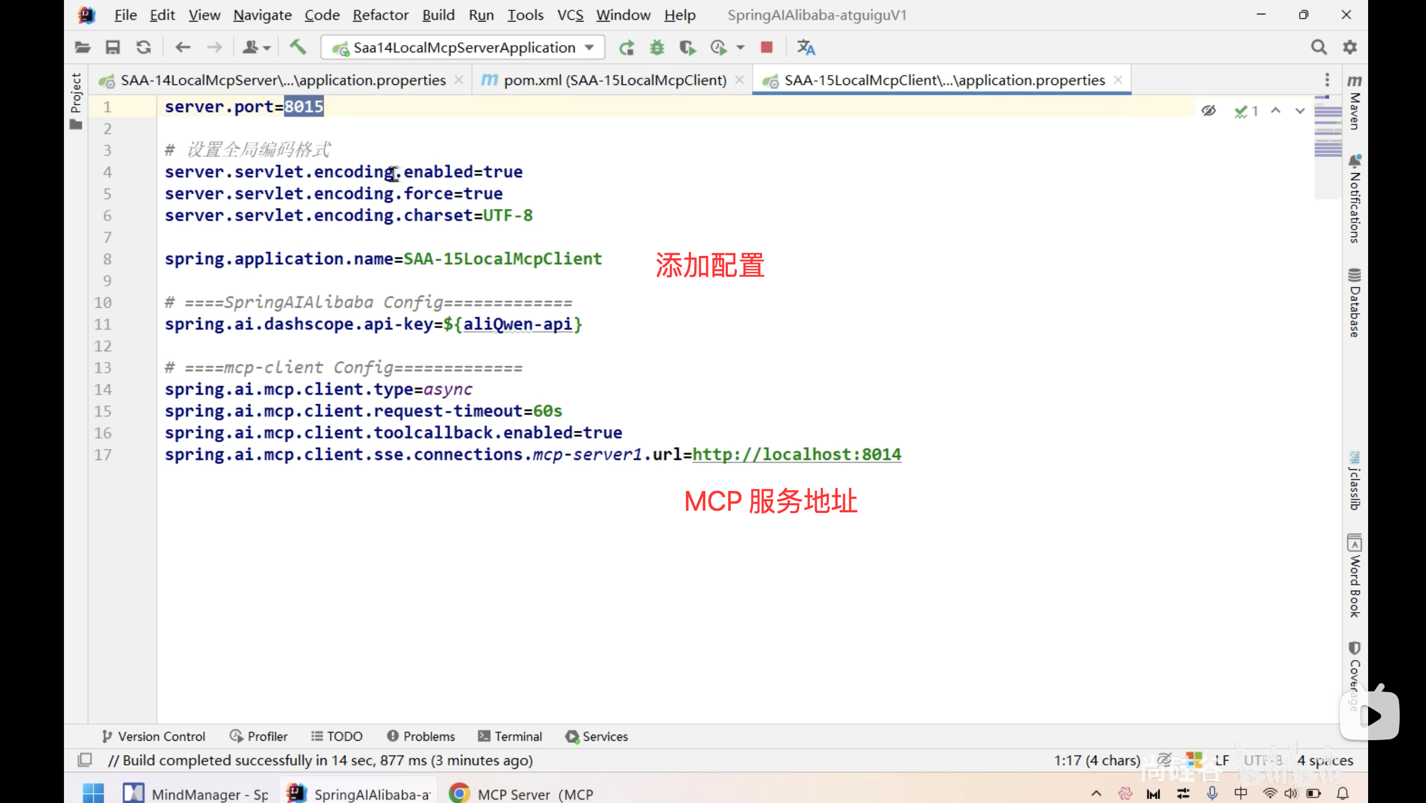Open the Refactor menu

(380, 15)
